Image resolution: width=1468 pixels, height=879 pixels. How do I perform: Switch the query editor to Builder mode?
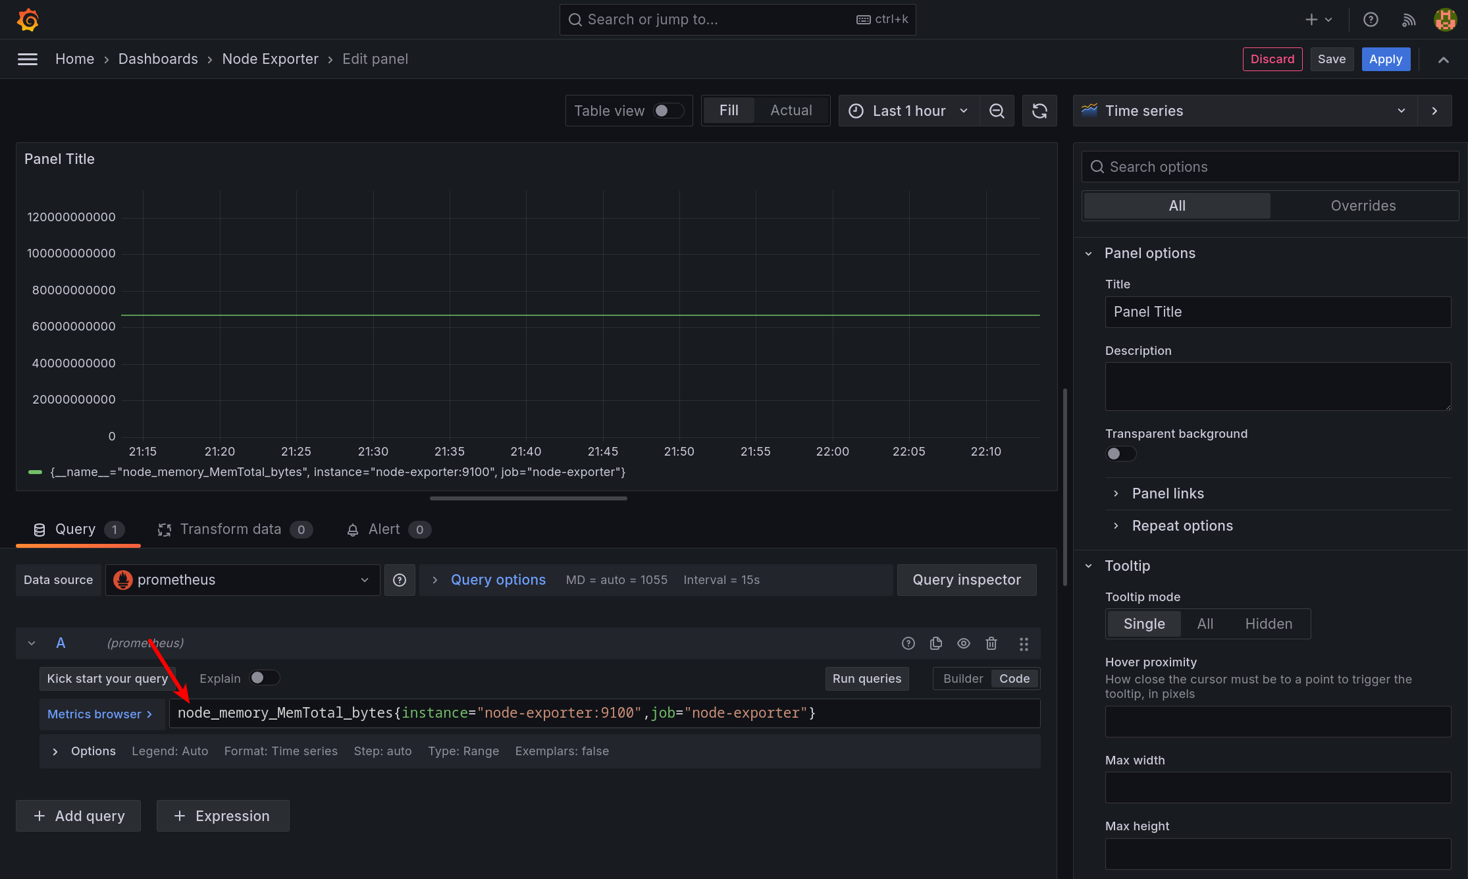click(963, 679)
